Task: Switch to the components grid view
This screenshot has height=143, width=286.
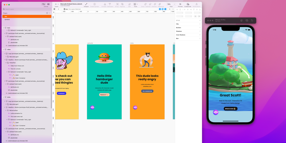Action: 48,4
